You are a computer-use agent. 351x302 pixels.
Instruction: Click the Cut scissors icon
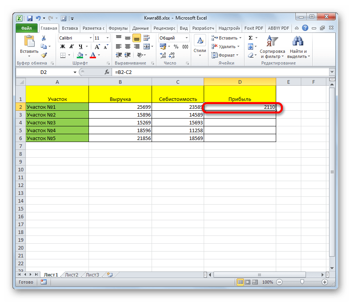coord(44,38)
